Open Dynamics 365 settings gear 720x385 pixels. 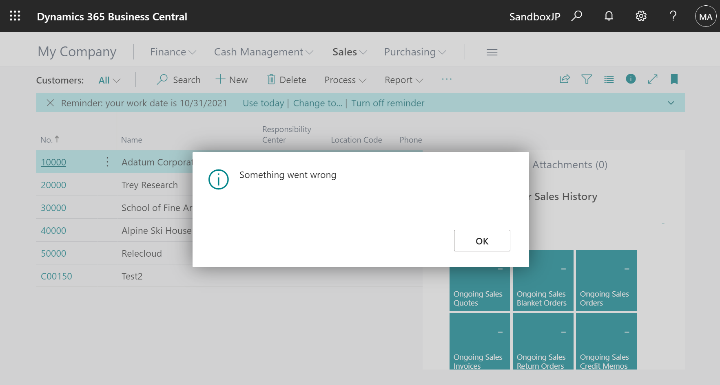(x=640, y=16)
